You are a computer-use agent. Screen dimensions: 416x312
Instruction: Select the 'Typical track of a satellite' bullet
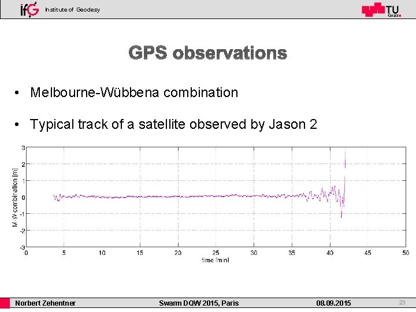(173, 124)
